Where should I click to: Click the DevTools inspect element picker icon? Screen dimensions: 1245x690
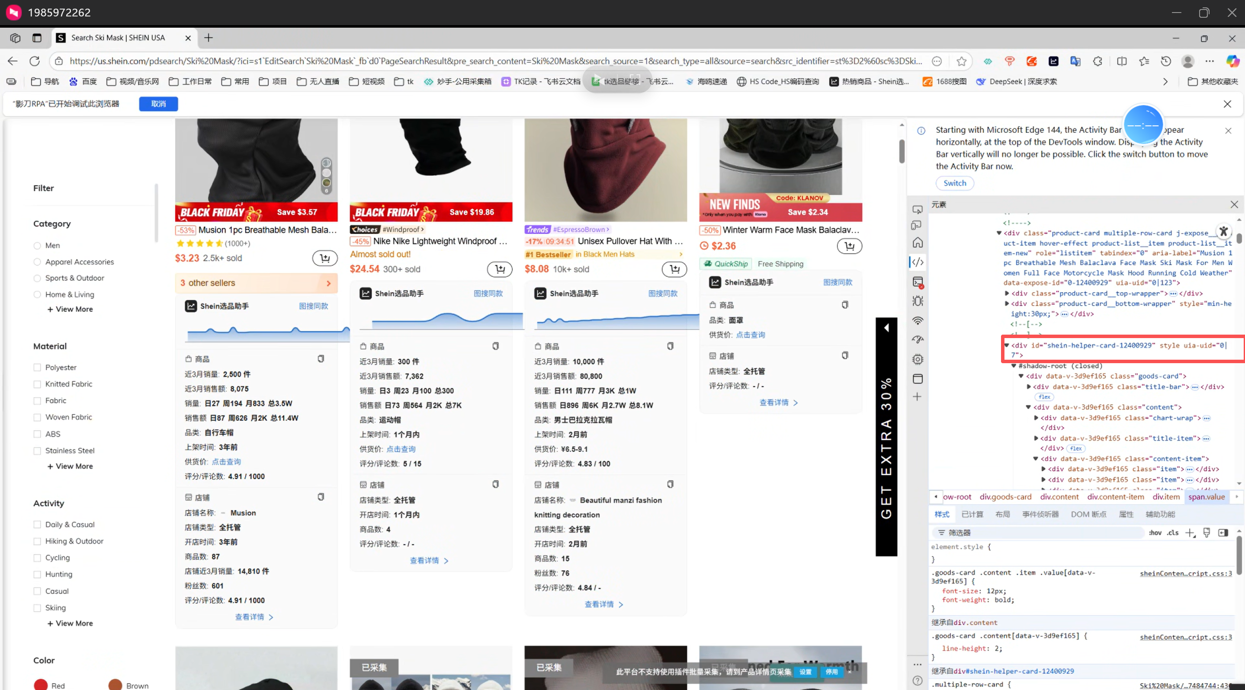pyautogui.click(x=918, y=210)
